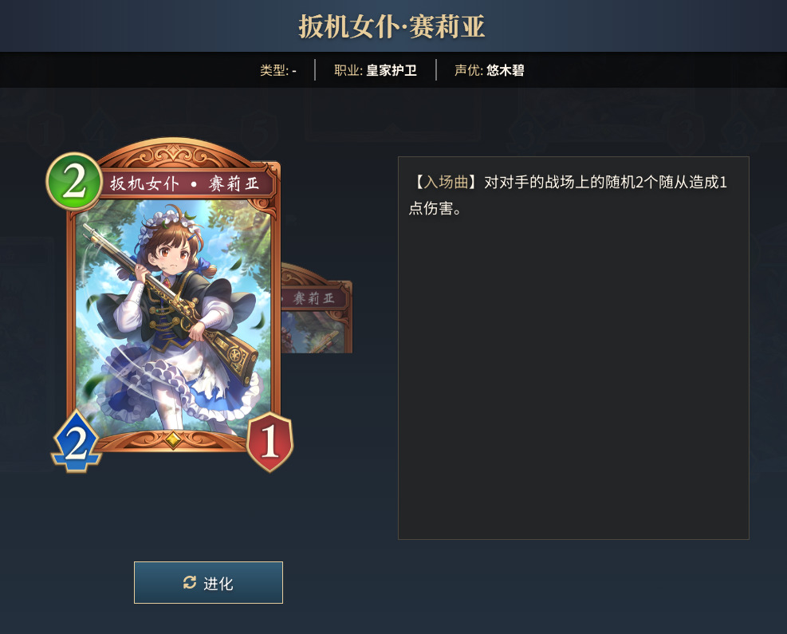787x634 pixels.
Task: Click the 点伤害 text line in description
Action: click(435, 208)
